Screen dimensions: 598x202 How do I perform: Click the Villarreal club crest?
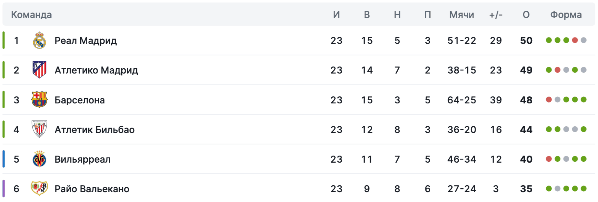click(x=39, y=159)
